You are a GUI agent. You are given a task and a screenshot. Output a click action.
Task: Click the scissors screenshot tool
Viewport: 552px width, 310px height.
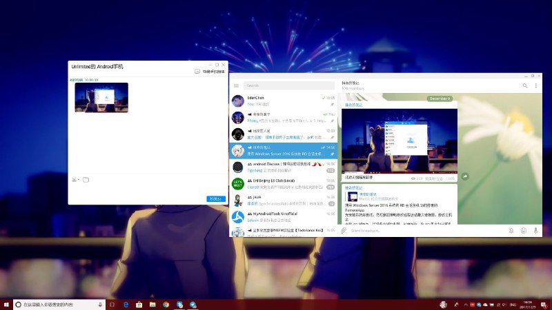pyautogui.click(x=74, y=180)
